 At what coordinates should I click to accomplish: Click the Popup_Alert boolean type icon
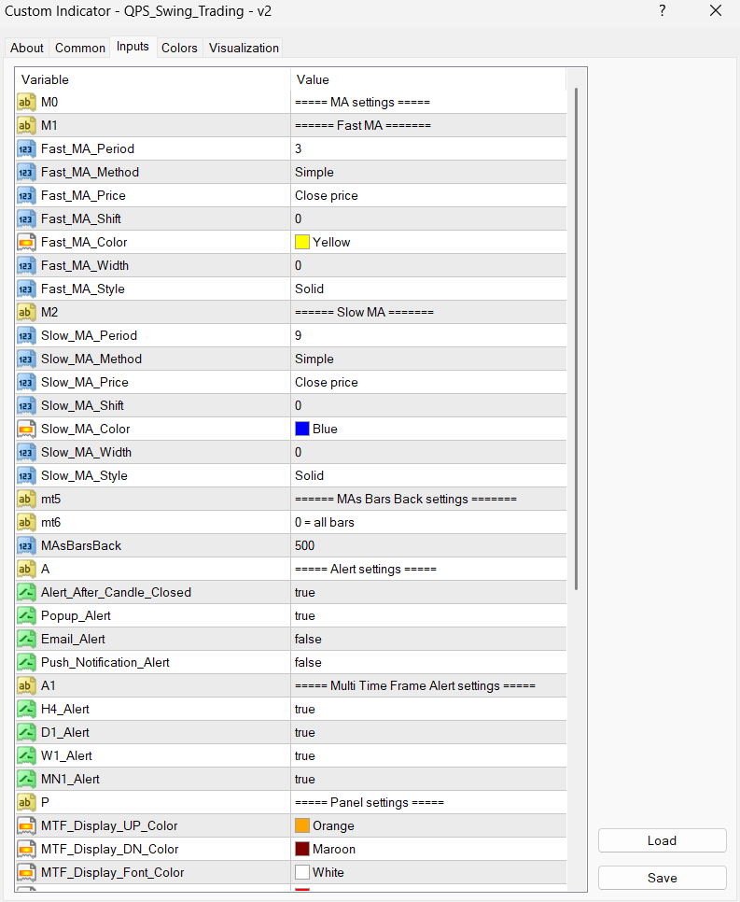[x=26, y=615]
